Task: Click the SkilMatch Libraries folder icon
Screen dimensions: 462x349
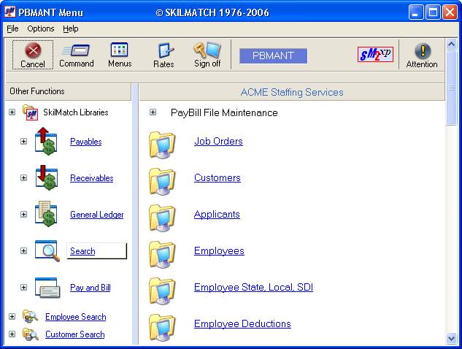Action: tap(31, 112)
